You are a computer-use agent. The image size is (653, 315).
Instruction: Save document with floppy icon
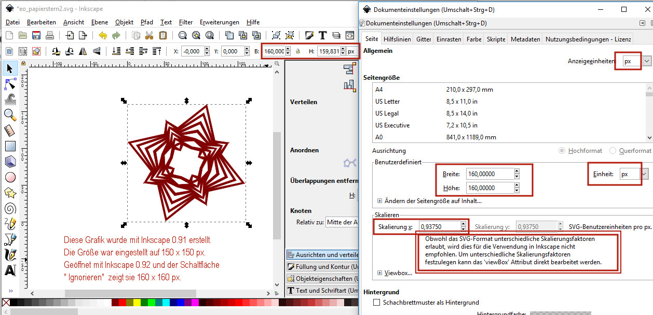(36, 35)
